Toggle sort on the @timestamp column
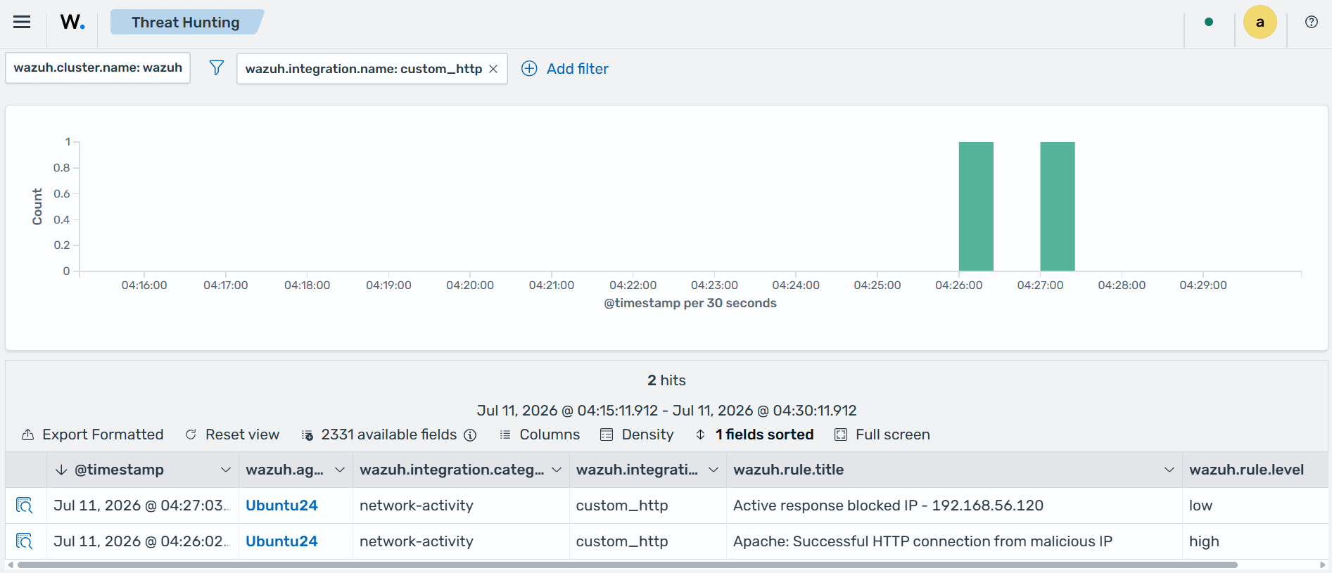Viewport: 1332px width, 573px height. (118, 470)
